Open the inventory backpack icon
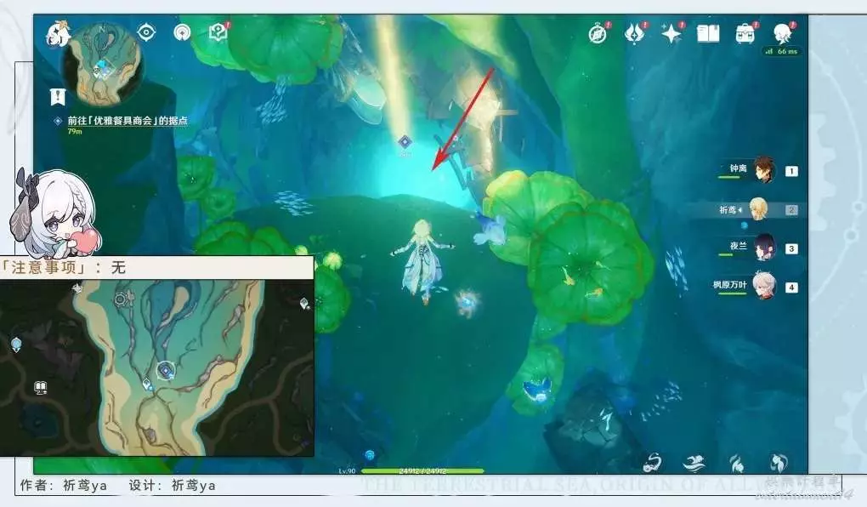The image size is (867, 507). click(x=745, y=34)
